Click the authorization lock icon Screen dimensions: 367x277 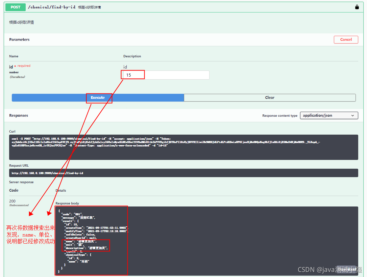click(x=357, y=7)
